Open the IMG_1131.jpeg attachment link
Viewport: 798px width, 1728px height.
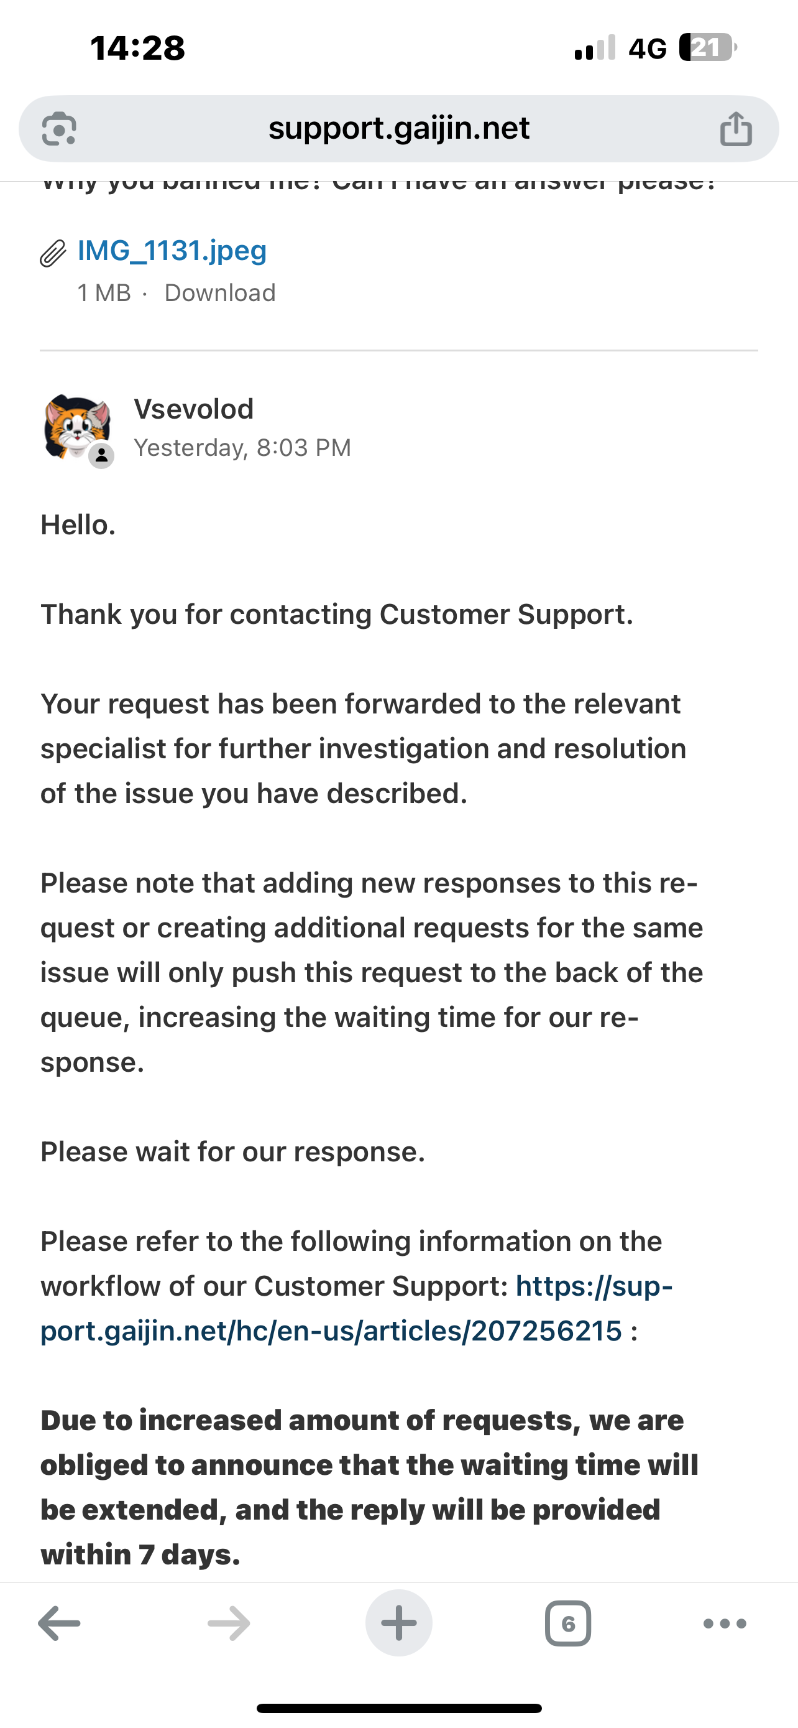(x=172, y=250)
